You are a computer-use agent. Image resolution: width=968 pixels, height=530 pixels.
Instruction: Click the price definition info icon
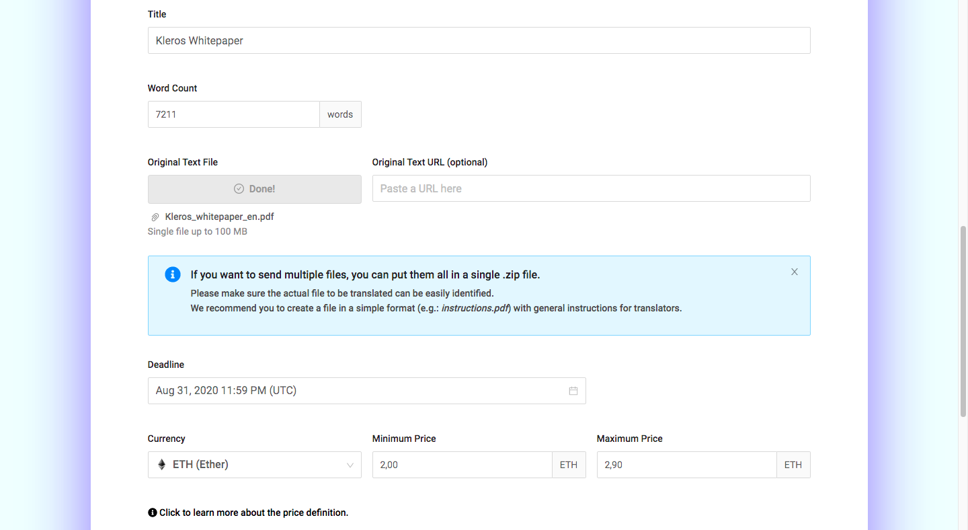(153, 513)
